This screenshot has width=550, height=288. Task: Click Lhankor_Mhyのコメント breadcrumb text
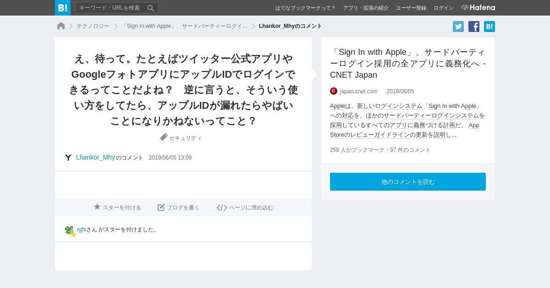click(x=290, y=26)
